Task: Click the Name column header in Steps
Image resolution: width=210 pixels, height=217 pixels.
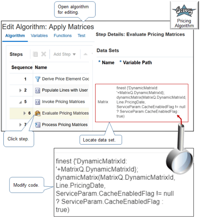Action: (x=41, y=68)
